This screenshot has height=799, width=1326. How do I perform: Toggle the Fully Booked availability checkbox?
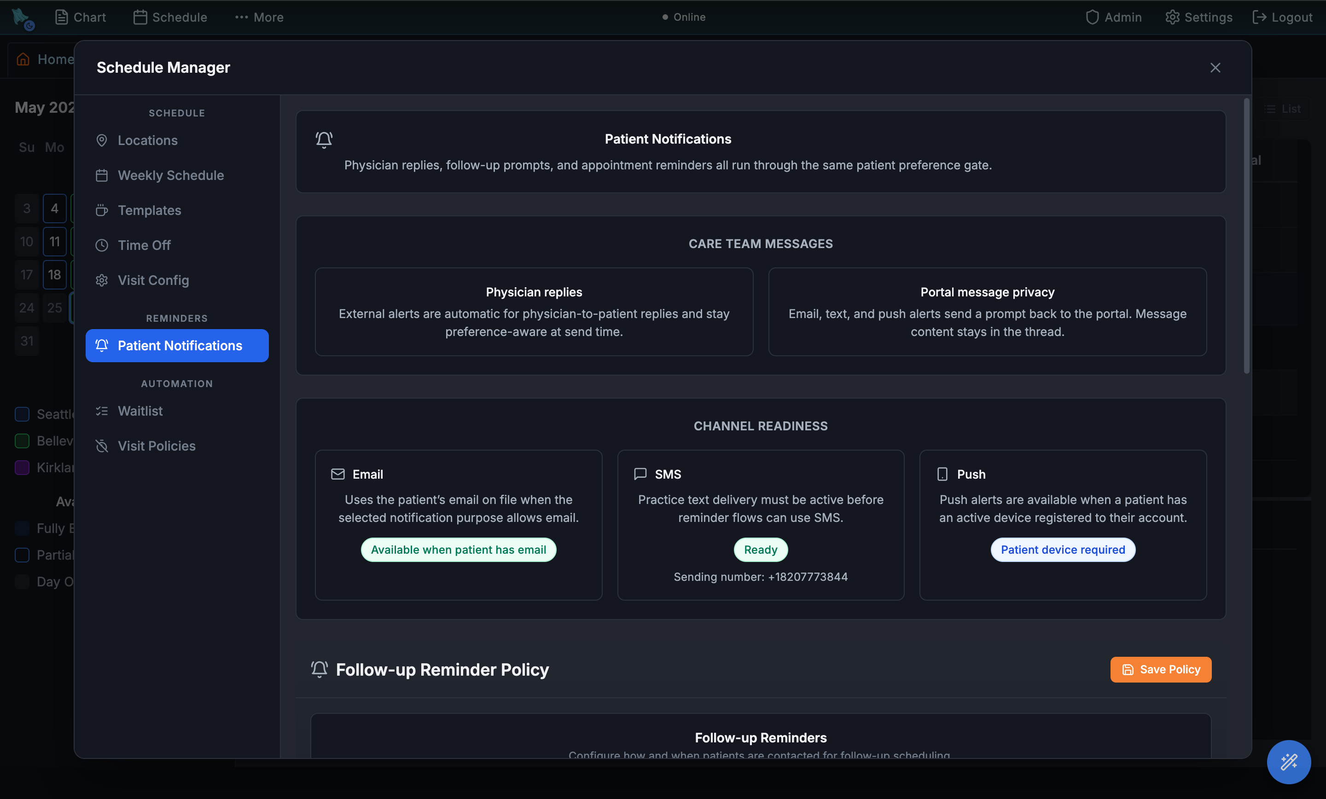click(22, 528)
